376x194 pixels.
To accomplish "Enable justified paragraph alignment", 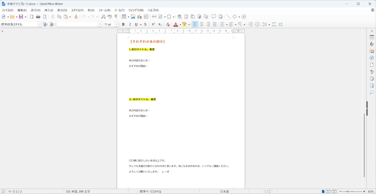I will click(x=215, y=25).
